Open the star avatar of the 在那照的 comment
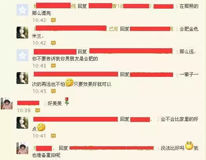 click(22, 10)
